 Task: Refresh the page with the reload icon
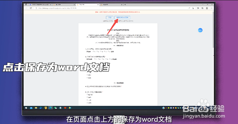tap(31, 8)
